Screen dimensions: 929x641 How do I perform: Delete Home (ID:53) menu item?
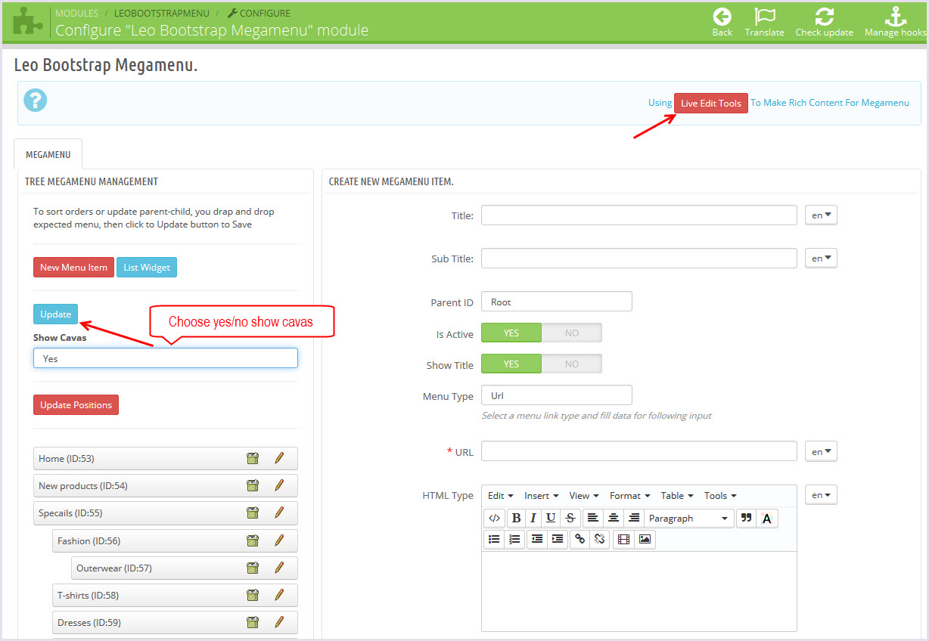click(253, 458)
